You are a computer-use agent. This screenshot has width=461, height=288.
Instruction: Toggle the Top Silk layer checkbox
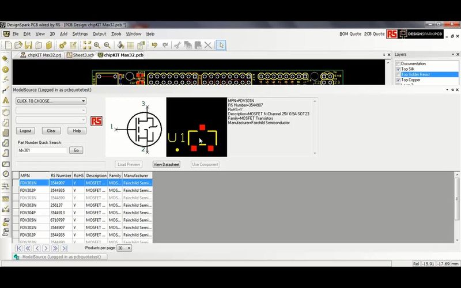[x=398, y=69]
